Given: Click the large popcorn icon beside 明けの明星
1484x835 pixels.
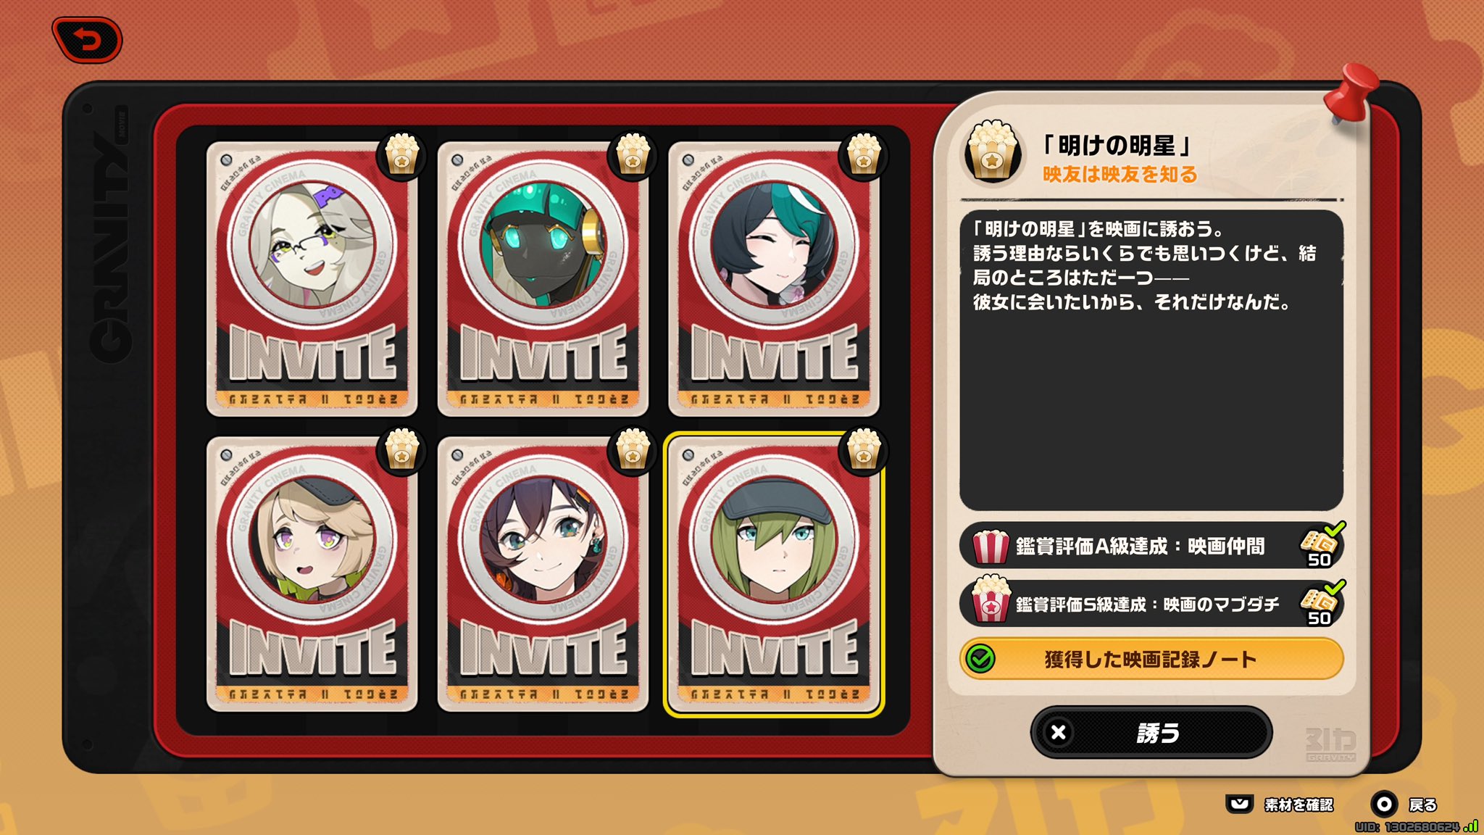Looking at the screenshot, I should 993,151.
